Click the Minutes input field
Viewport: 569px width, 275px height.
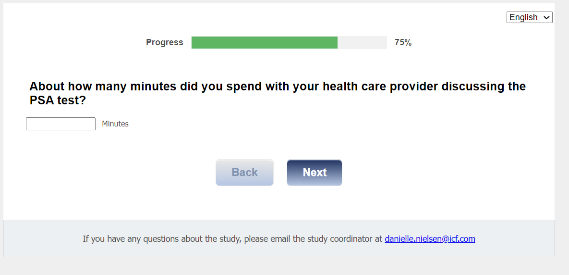tap(61, 124)
